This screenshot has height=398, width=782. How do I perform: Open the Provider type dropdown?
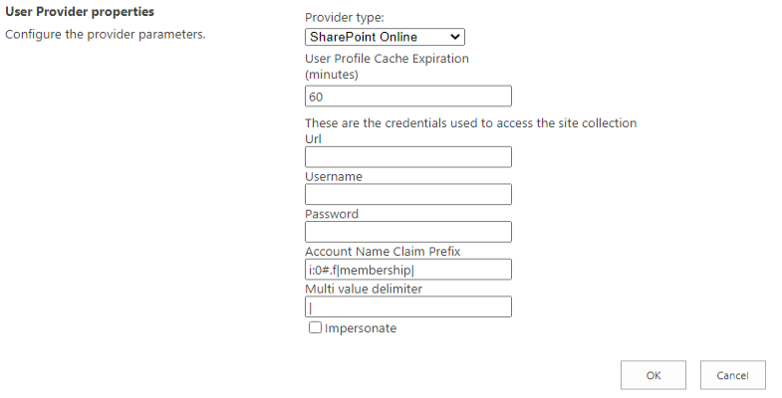385,37
